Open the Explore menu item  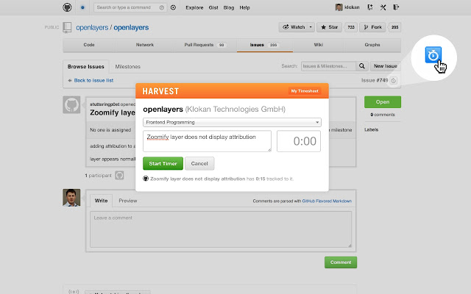point(194,7)
